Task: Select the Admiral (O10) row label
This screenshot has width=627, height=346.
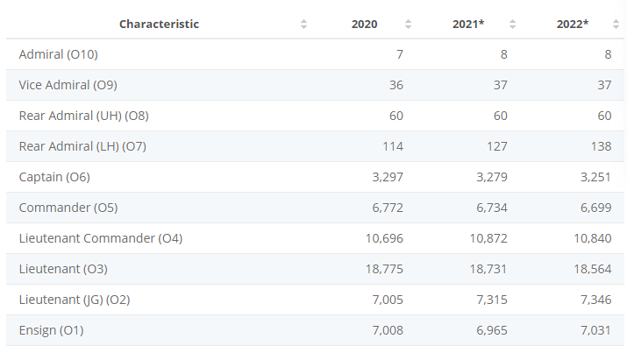Action: [59, 54]
